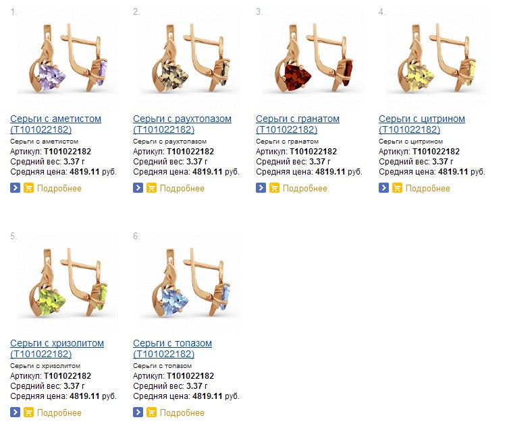Click the cart icon for chrysolite earrings
This screenshot has height=432, width=507.
[28, 412]
